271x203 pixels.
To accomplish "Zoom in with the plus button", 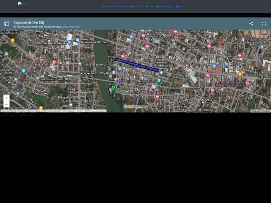I will click(x=7, y=98).
